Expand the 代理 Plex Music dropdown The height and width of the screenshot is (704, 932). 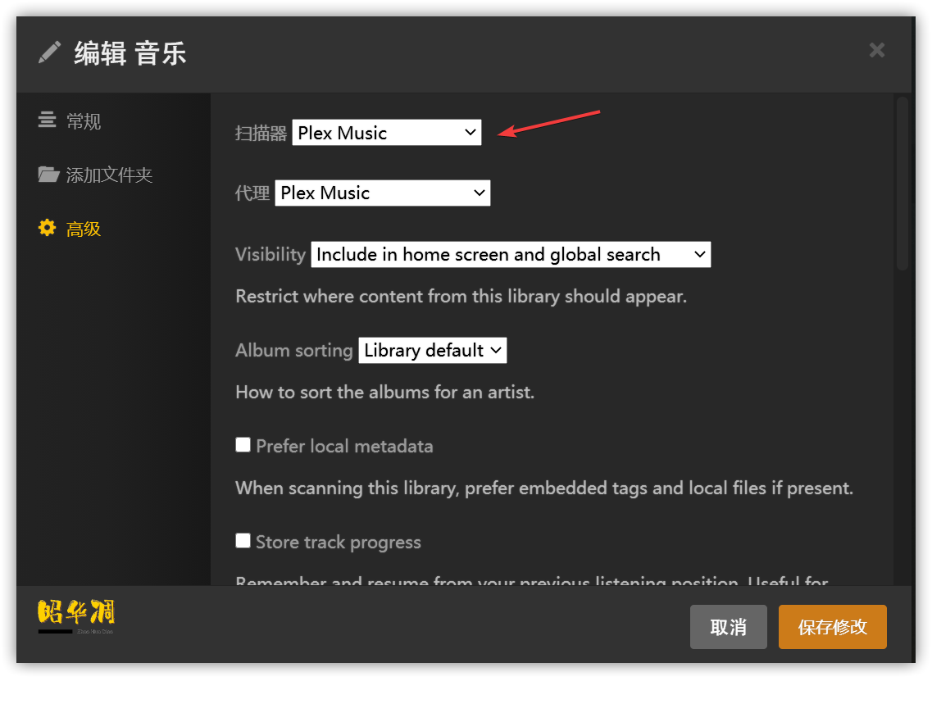[382, 193]
